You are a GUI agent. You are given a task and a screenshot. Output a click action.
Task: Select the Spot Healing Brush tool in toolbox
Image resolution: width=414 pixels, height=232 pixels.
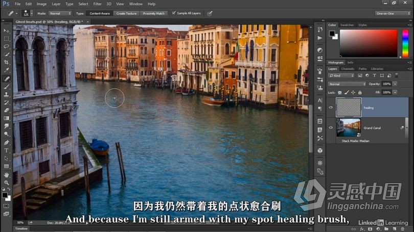[6, 79]
